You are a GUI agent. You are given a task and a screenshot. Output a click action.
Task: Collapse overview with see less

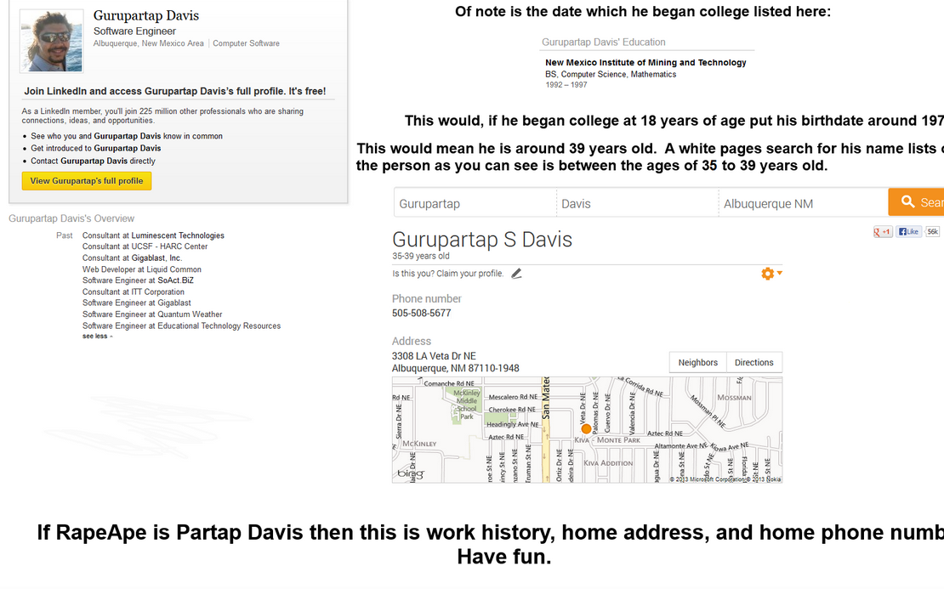point(97,337)
